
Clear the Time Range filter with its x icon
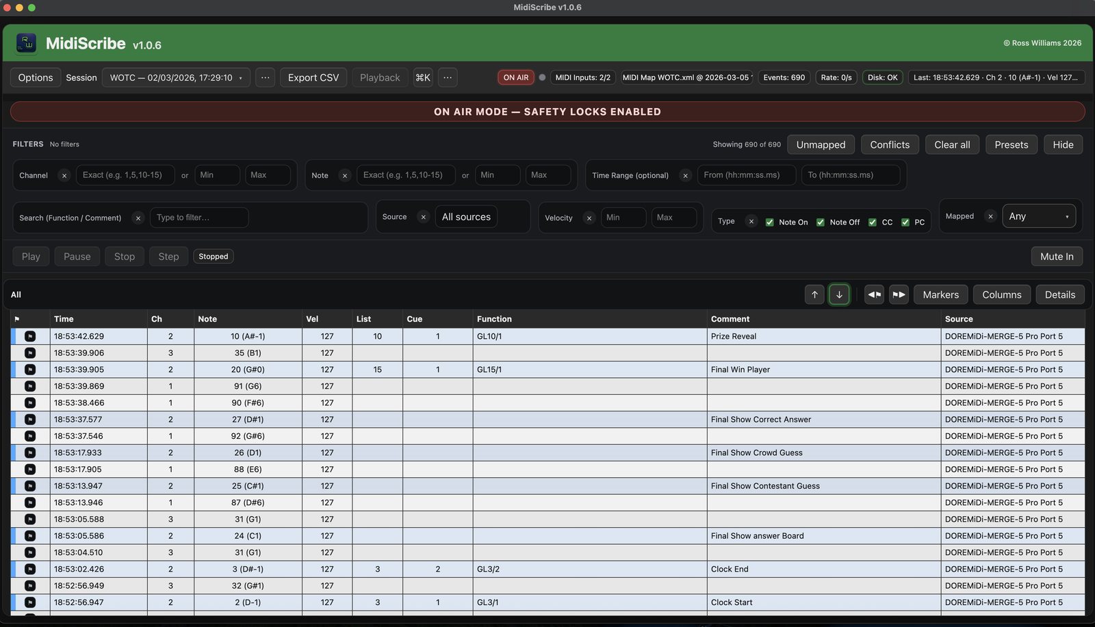click(685, 175)
